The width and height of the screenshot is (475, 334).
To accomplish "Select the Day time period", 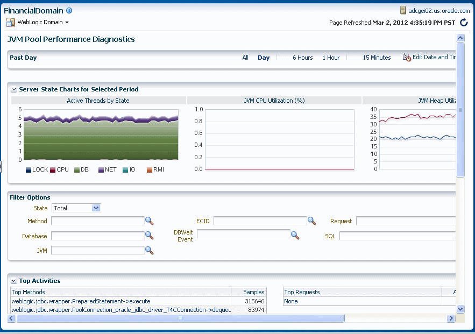I will (x=264, y=58).
